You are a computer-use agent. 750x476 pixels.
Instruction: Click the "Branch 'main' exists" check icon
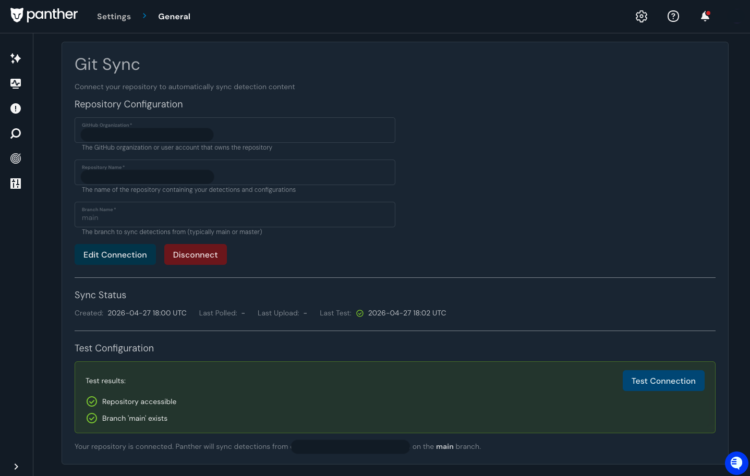tap(92, 418)
